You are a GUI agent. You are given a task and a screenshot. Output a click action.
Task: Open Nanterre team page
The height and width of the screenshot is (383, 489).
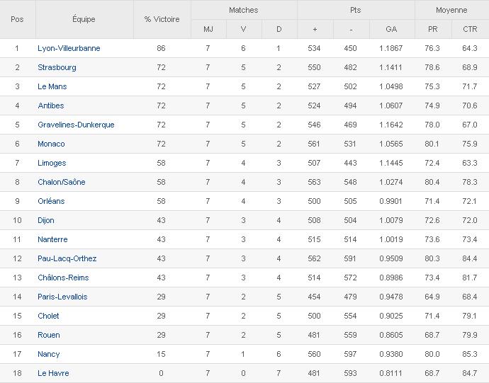click(52, 239)
